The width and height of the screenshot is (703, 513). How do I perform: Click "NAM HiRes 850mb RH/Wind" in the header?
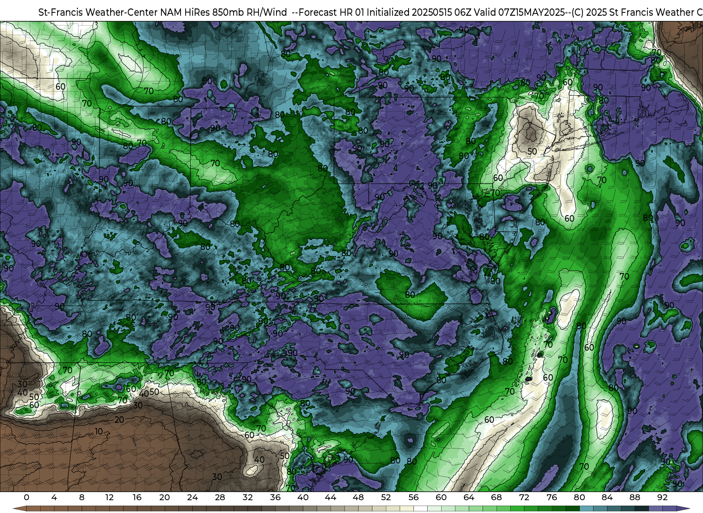[x=224, y=12]
